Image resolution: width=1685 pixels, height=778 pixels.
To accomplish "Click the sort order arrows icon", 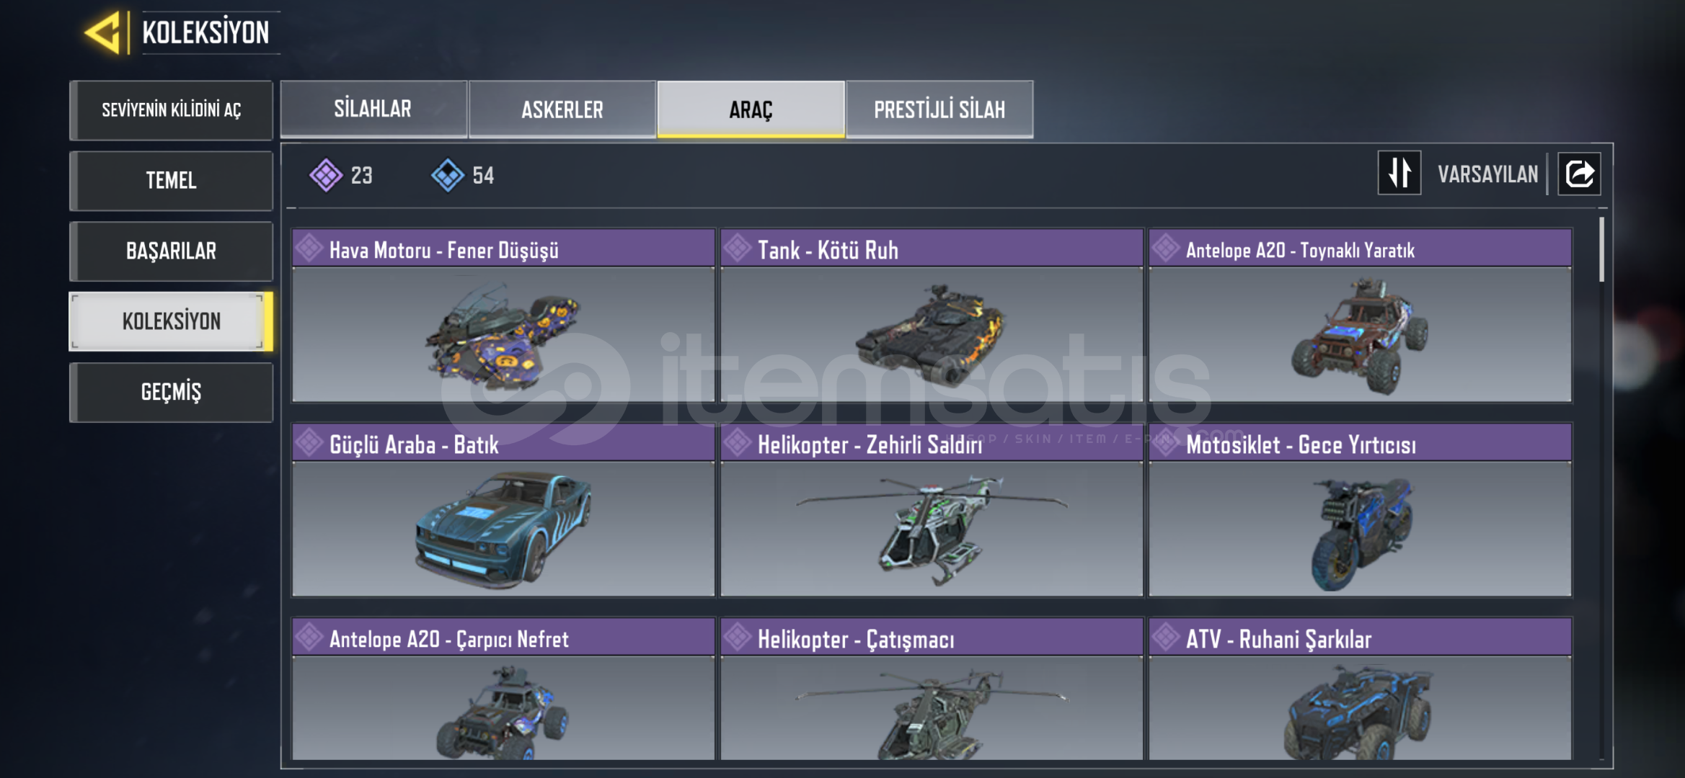I will pyautogui.click(x=1399, y=173).
